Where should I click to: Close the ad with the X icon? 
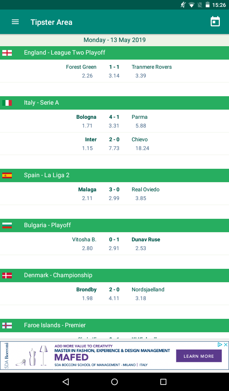226,345
